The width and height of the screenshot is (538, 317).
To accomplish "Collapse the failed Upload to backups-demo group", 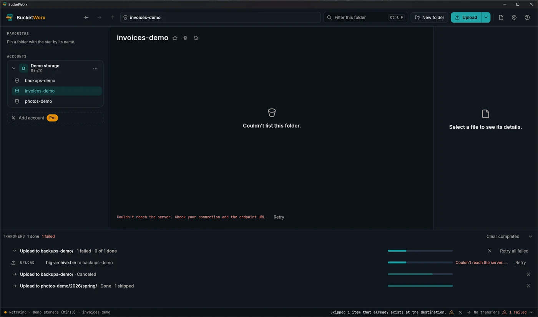I will coord(15,251).
